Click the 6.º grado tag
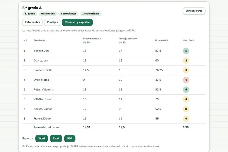228x152 pixels. click(x=30, y=14)
